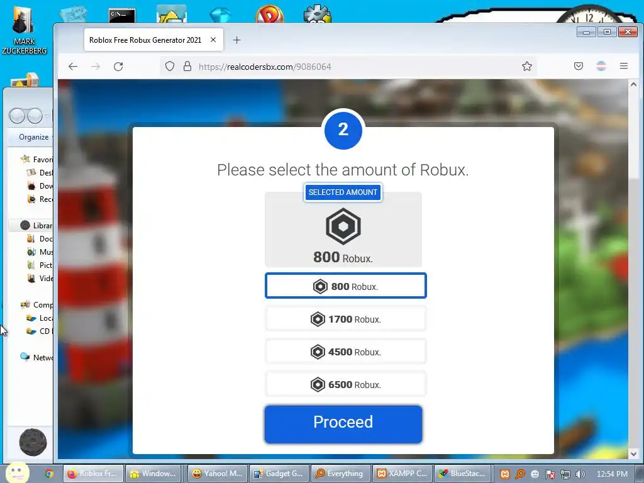The height and width of the screenshot is (483, 644).
Task: Select Computer in the Explorer sidebar
Action: click(x=36, y=305)
